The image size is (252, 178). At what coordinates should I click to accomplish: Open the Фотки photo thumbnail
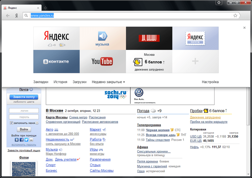pyautogui.click(x=24, y=169)
